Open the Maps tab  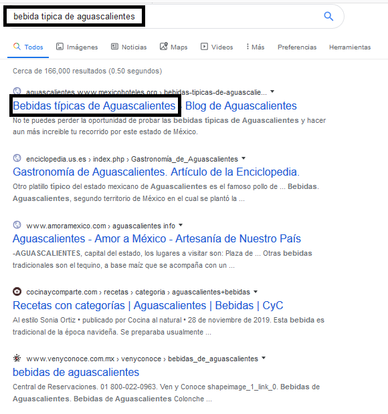click(x=174, y=47)
